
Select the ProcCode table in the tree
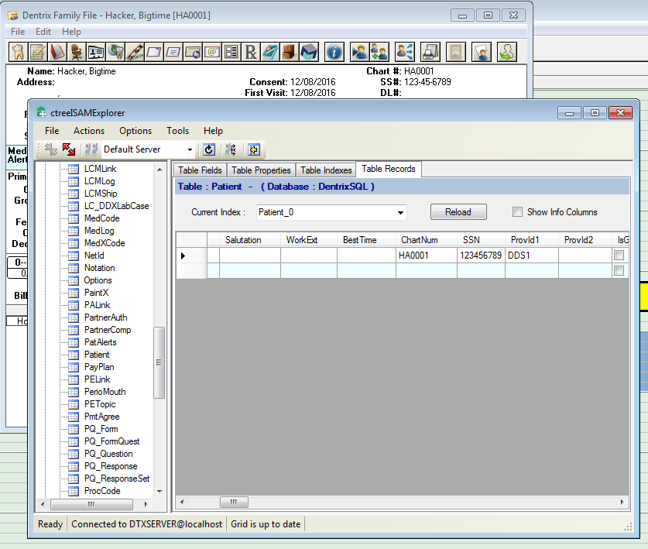tap(102, 491)
